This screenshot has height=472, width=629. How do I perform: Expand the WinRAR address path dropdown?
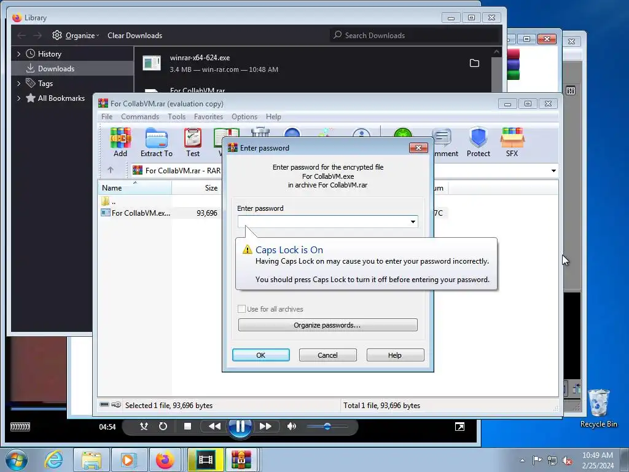pyautogui.click(x=553, y=171)
